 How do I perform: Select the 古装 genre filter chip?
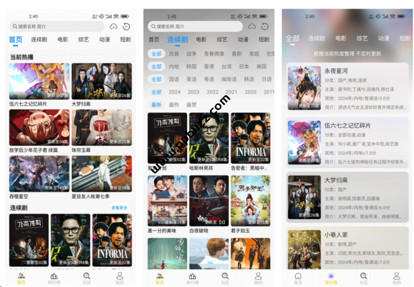point(174,54)
